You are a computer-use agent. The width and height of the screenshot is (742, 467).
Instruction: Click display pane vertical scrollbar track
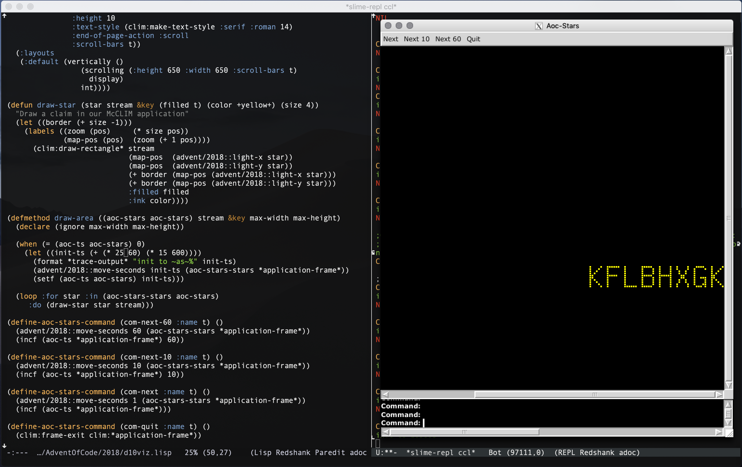(728, 218)
